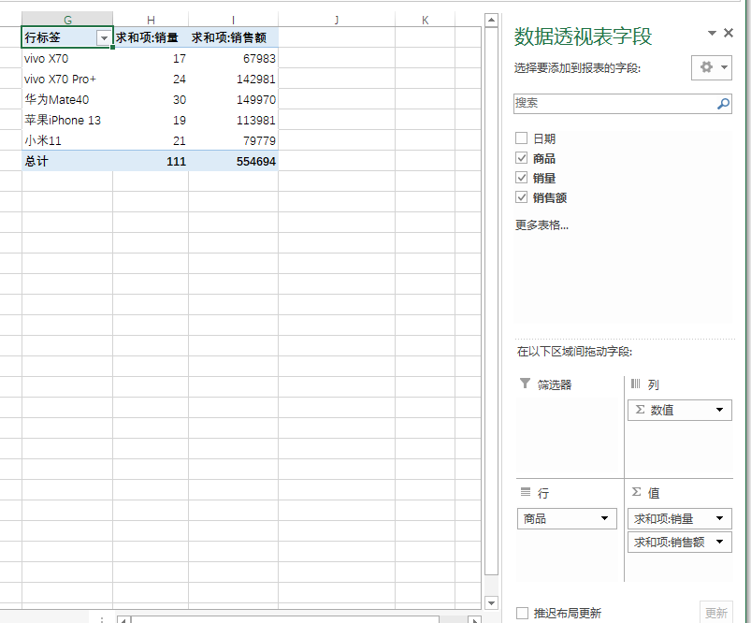Open the 更多表格... link
Viewport: 751px width, 623px height.
(542, 225)
